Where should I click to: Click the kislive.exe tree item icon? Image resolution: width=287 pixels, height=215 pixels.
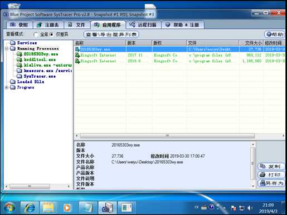click(20, 65)
